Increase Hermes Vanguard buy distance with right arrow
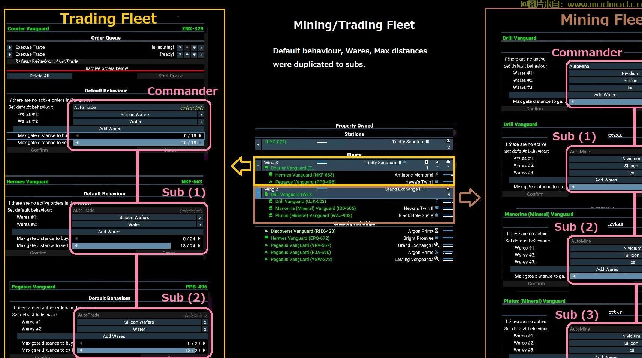This screenshot has width=642, height=358. (x=199, y=239)
